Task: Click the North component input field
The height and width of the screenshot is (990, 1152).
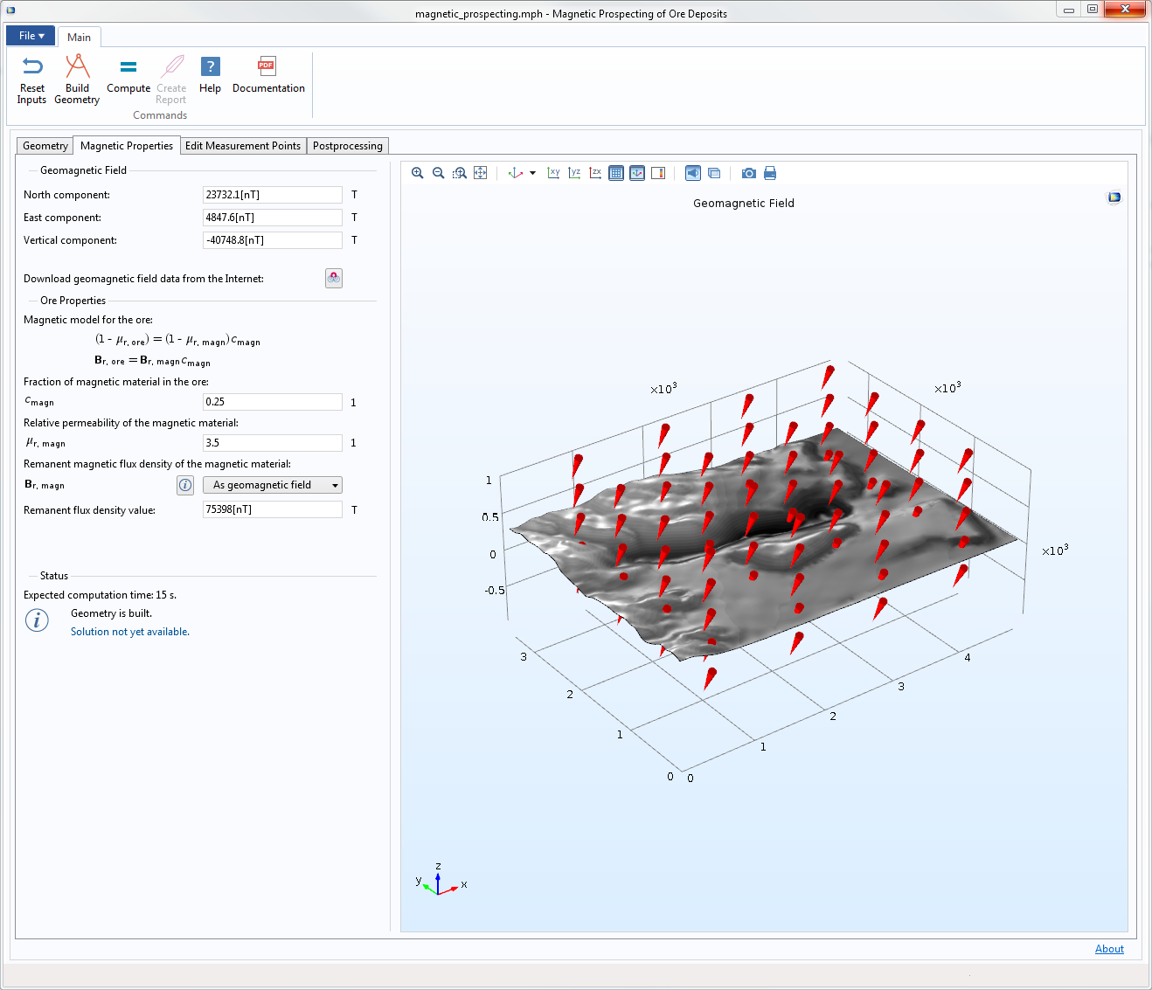Action: click(x=272, y=195)
